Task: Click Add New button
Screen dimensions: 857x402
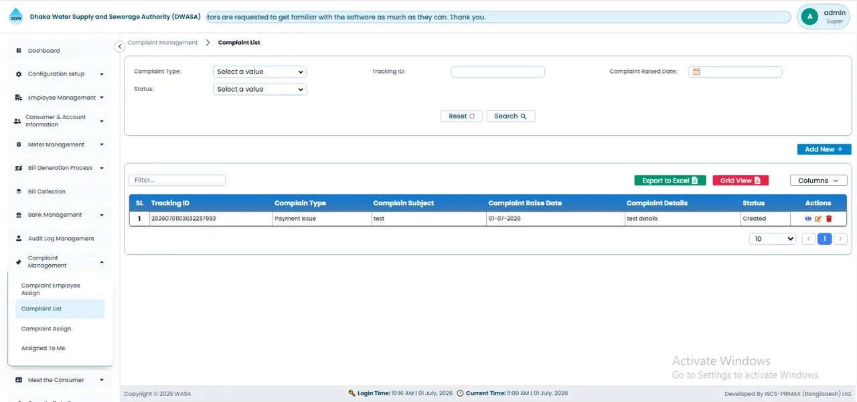Action: pyautogui.click(x=824, y=149)
